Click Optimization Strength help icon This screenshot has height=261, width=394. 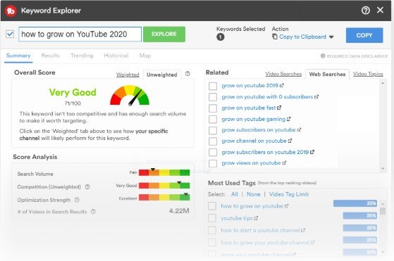77,200
